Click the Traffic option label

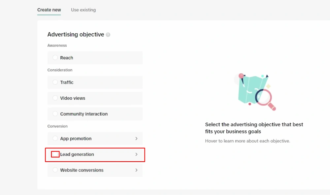click(67, 82)
